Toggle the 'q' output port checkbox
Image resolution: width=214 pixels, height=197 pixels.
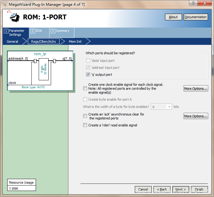88,75
